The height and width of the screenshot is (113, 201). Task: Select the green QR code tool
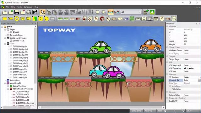coord(132,19)
